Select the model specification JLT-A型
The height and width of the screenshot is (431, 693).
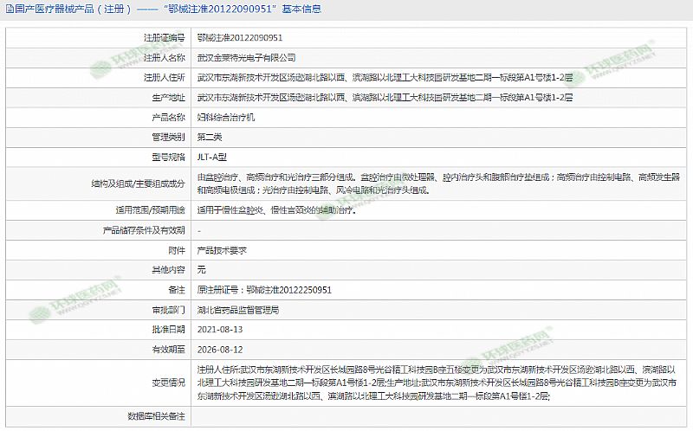[x=212, y=157]
